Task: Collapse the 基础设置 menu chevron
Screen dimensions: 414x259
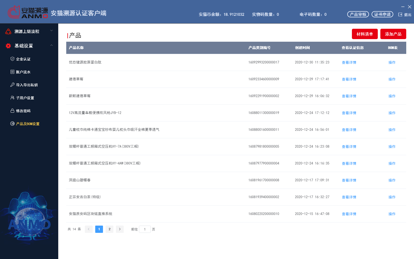Action: 51,45
